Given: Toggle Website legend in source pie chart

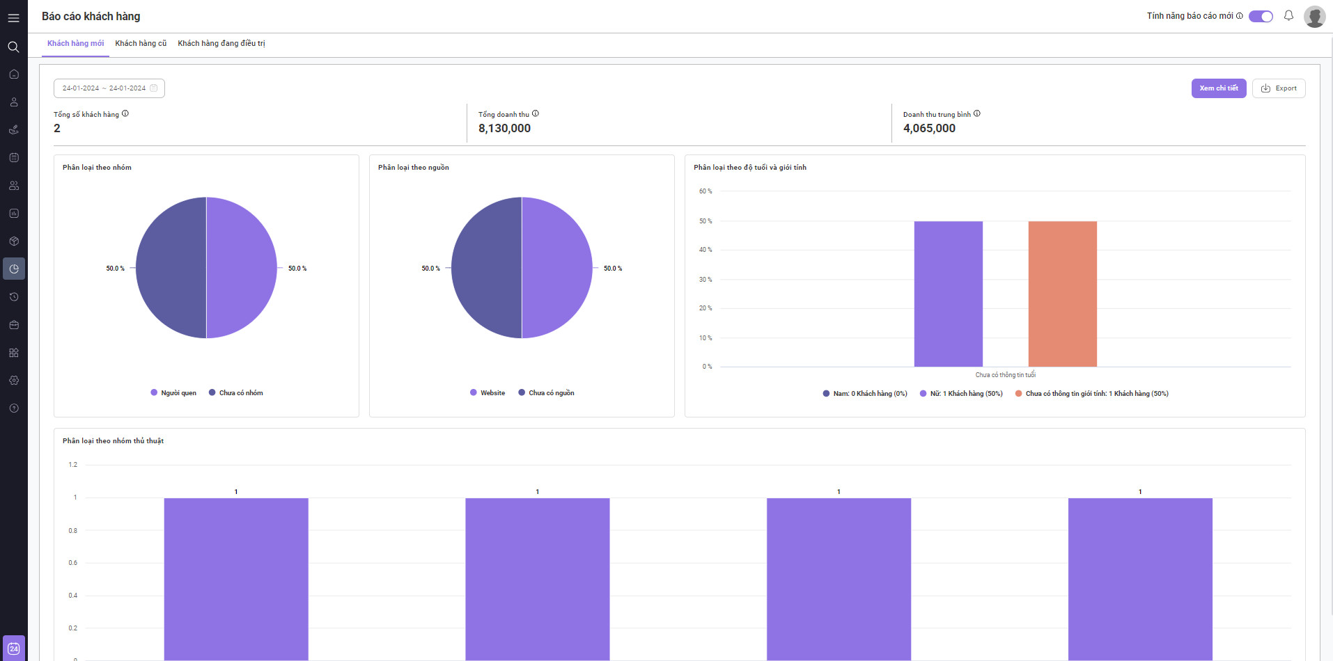Looking at the screenshot, I should click(488, 393).
